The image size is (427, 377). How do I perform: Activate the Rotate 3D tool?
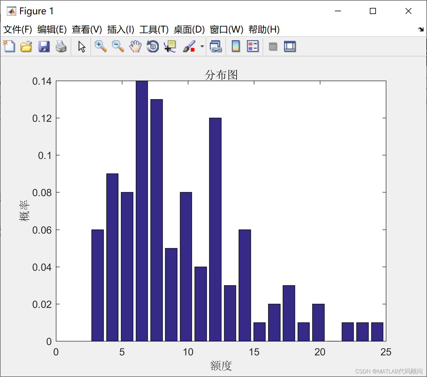pyautogui.click(x=152, y=46)
